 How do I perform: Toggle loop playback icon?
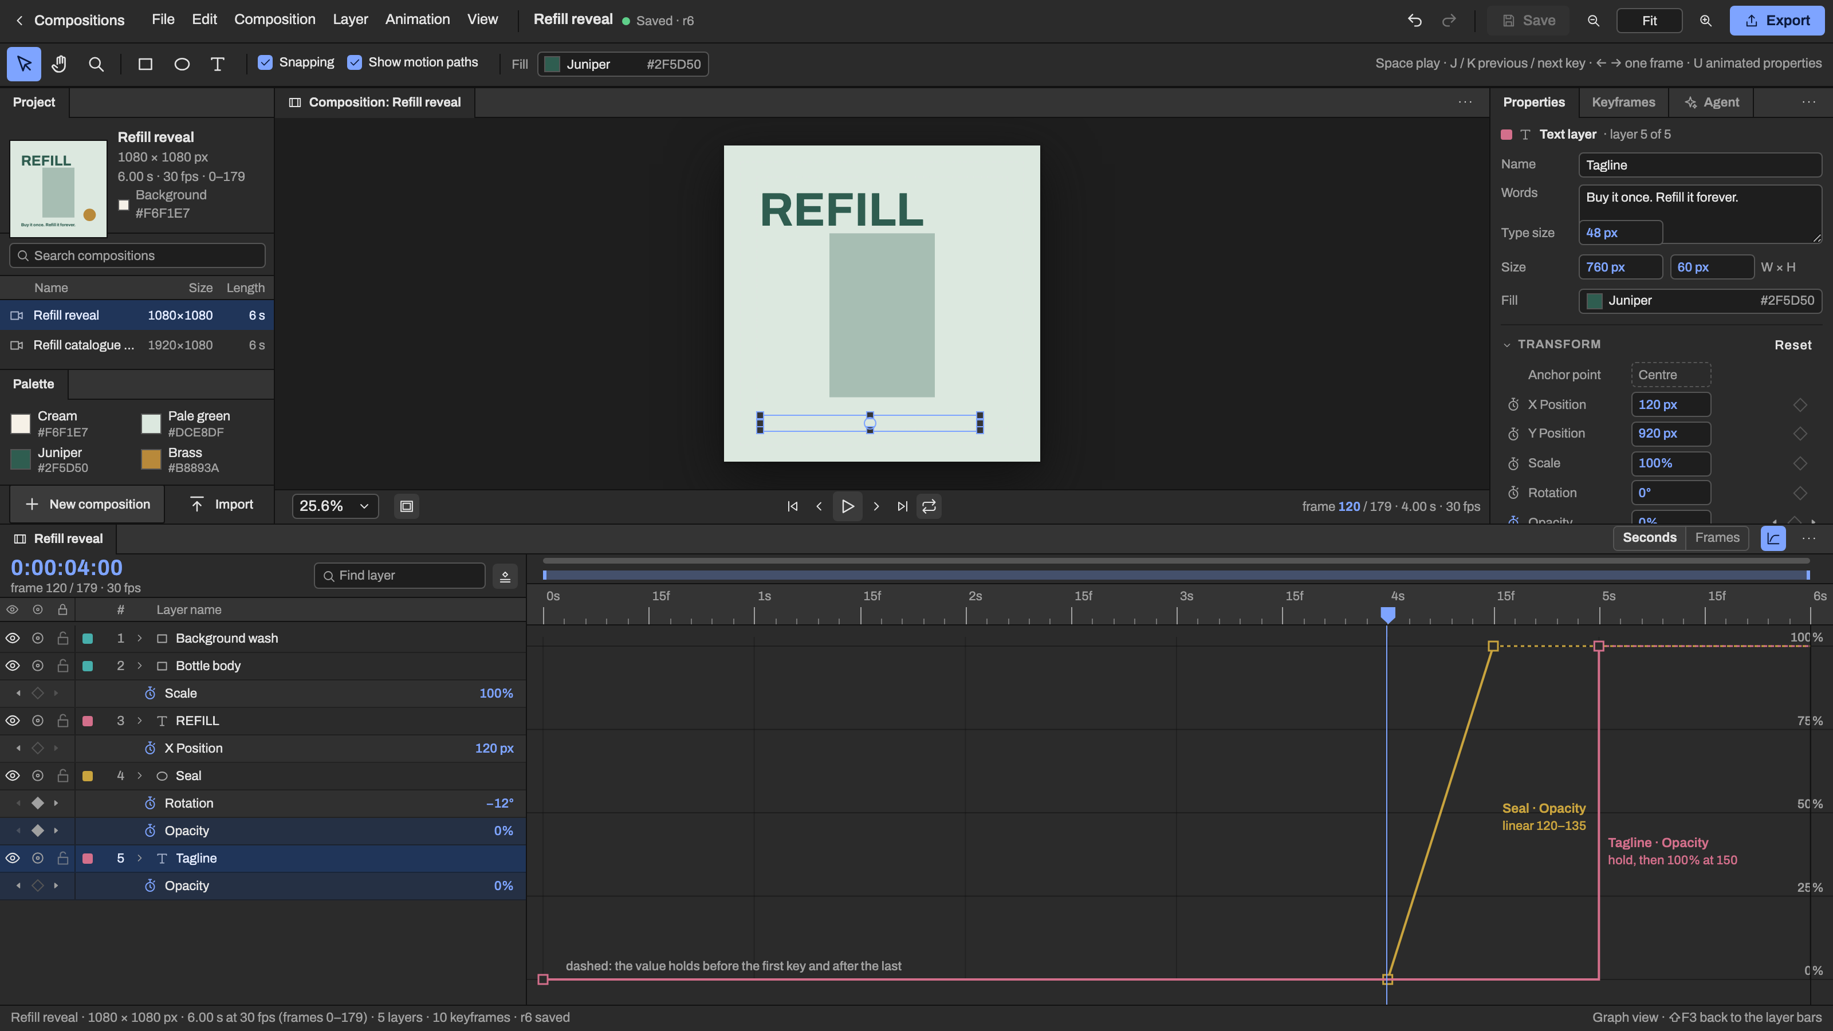(929, 506)
